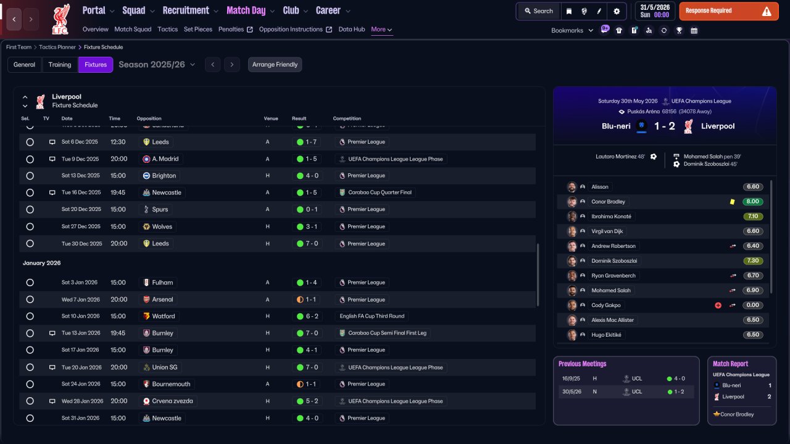The image size is (790, 444).
Task: Open the Season 2025/26 dropdown
Action: [x=157, y=65]
